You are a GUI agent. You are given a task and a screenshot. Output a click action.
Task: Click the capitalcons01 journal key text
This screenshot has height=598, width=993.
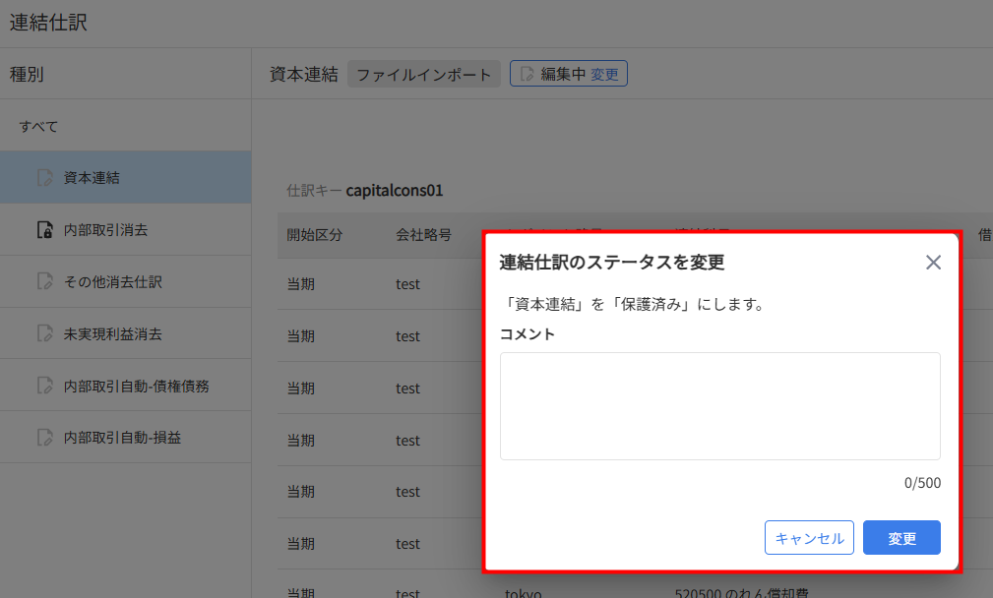(x=394, y=190)
